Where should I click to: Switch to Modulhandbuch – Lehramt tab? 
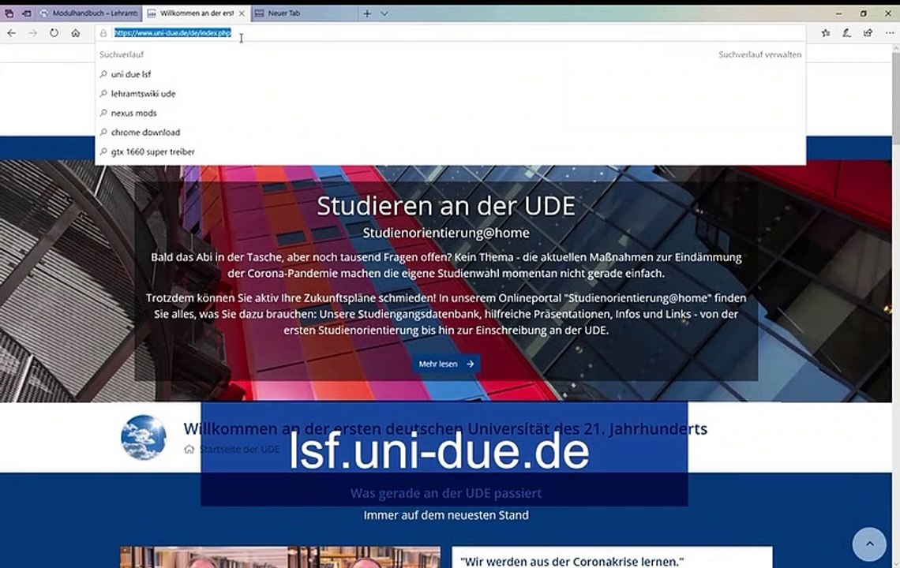pyautogui.click(x=89, y=13)
